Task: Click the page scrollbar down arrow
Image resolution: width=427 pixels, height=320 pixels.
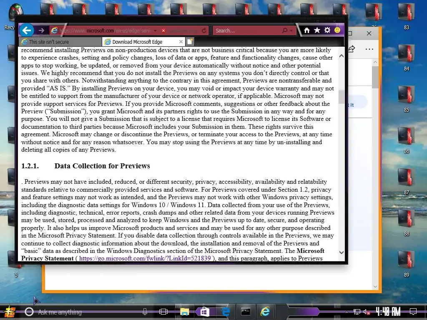Action: [x=342, y=252]
